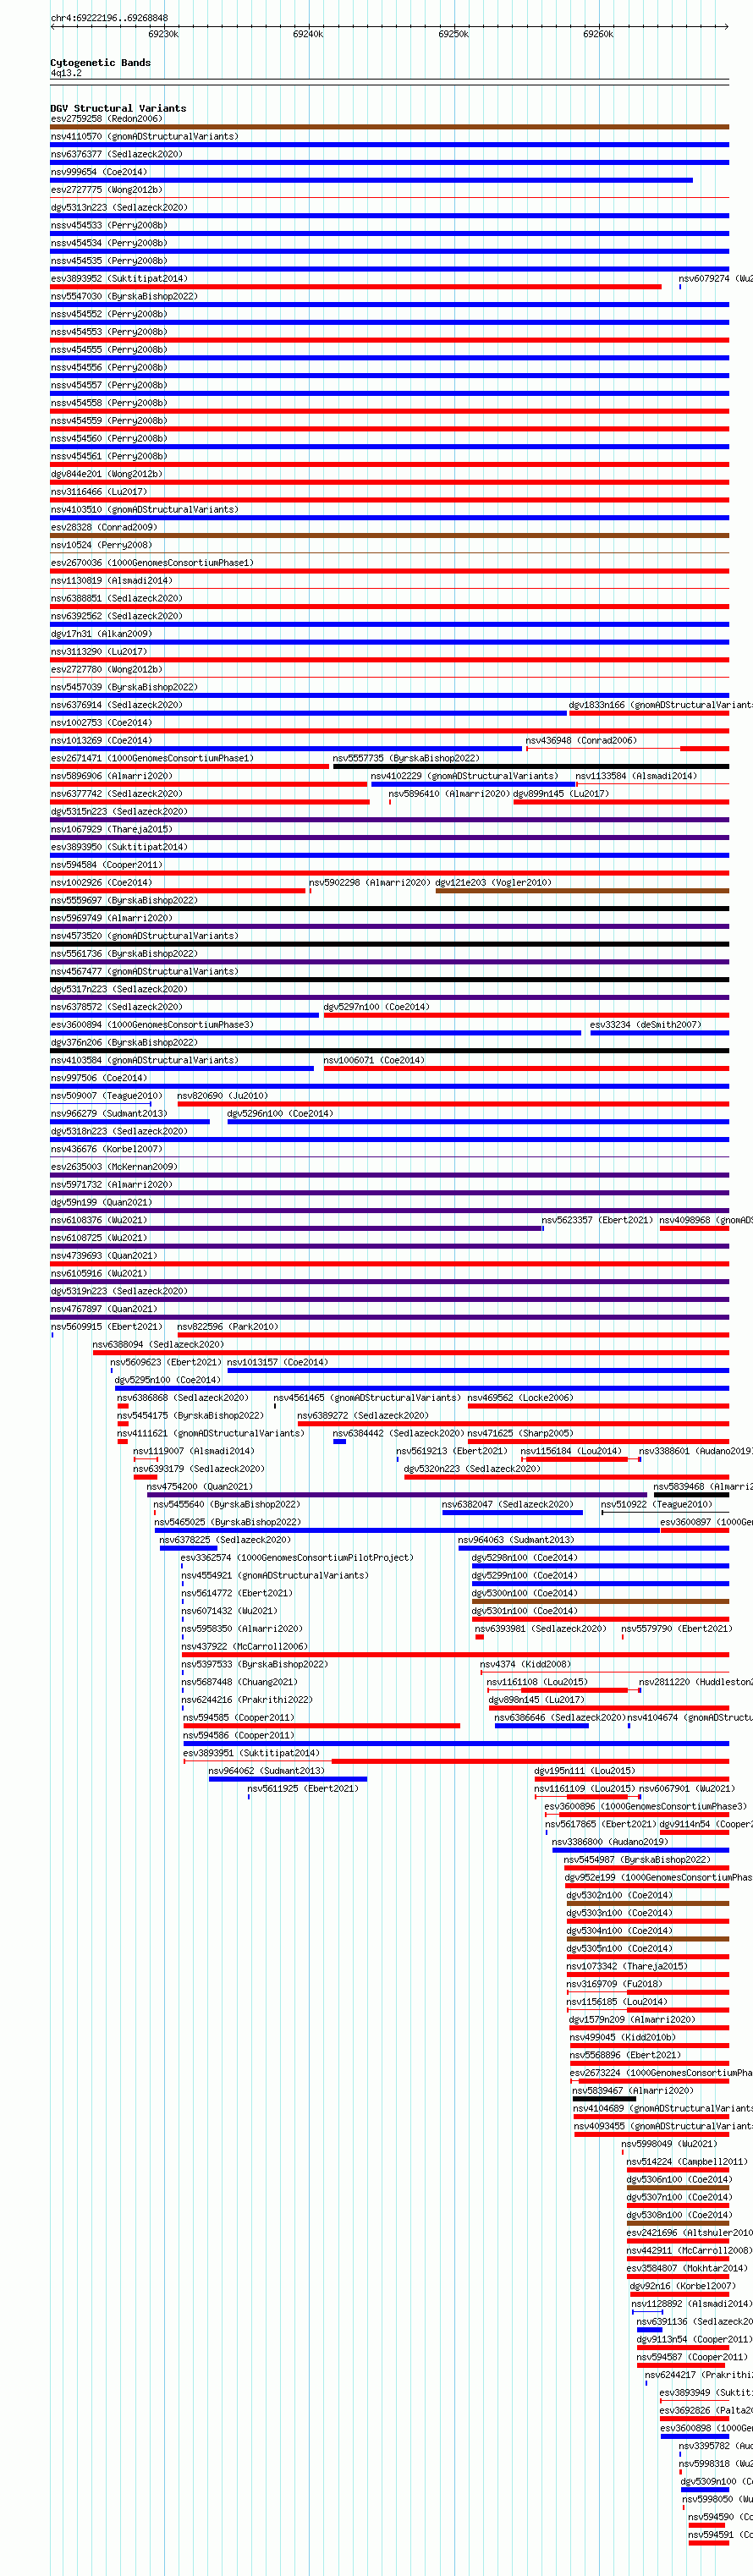Select variant nsv820690 (Ju2010)
The image size is (753, 2576).
click(222, 1096)
